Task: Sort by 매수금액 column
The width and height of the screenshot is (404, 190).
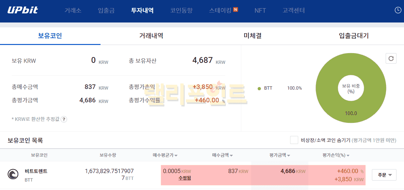Action: [x=222, y=155]
